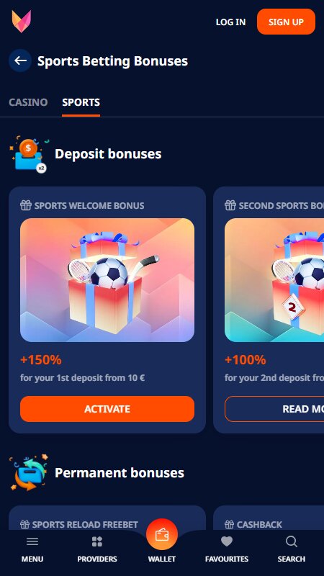Open the Sports Welcome Bonus image
Screen dimensions: 324x576
(107, 280)
